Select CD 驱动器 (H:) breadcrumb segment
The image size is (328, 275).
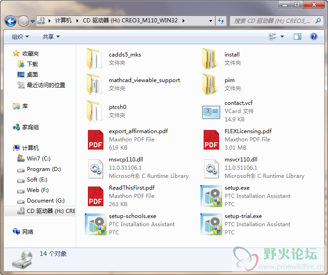[130, 21]
